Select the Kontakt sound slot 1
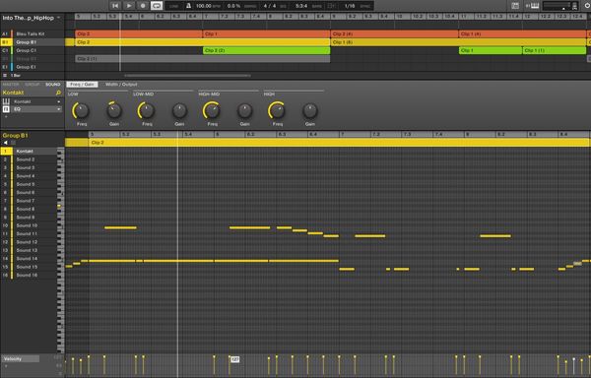591x378 pixels. [29, 151]
